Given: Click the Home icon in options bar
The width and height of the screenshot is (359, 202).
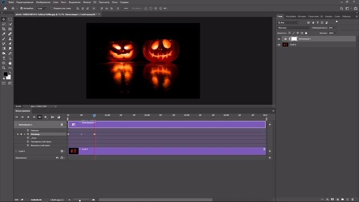Looking at the screenshot, I should [x=5, y=8].
